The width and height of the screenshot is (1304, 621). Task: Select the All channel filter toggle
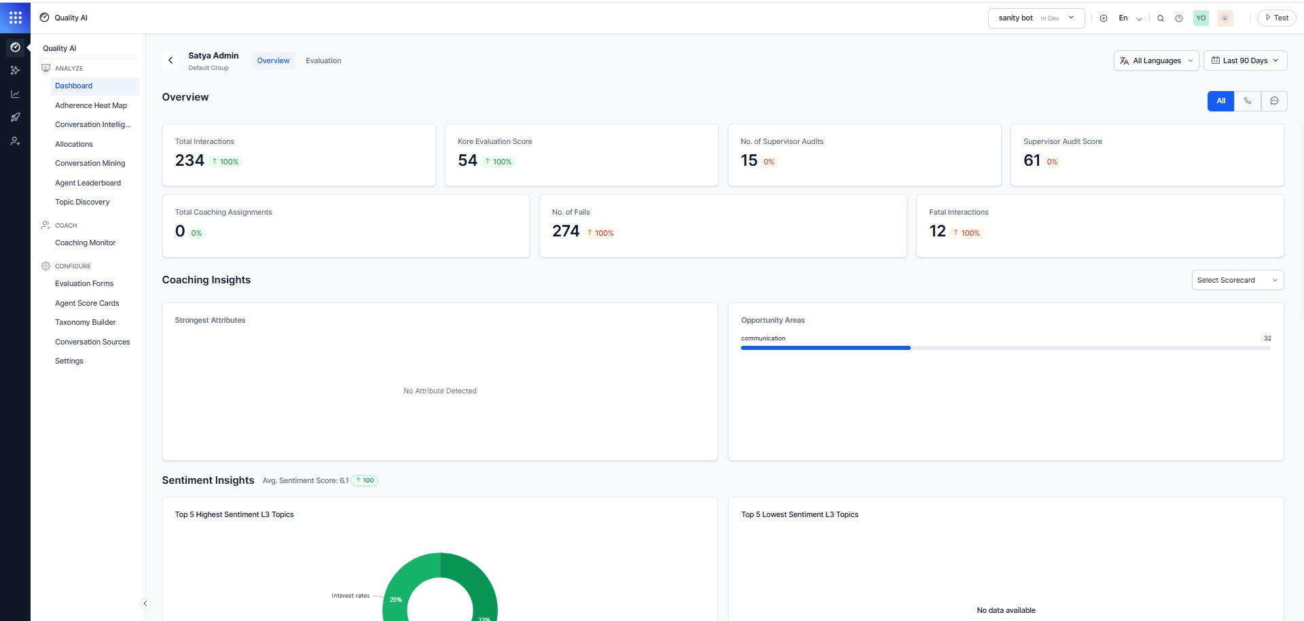click(x=1220, y=101)
